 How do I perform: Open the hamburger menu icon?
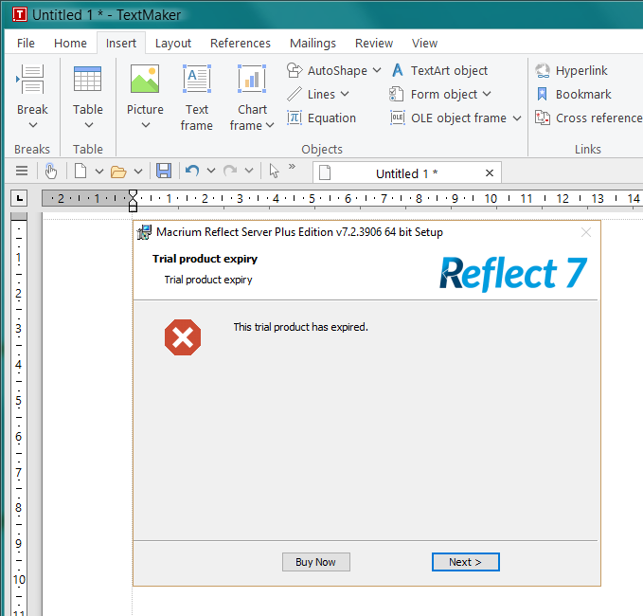click(x=22, y=171)
